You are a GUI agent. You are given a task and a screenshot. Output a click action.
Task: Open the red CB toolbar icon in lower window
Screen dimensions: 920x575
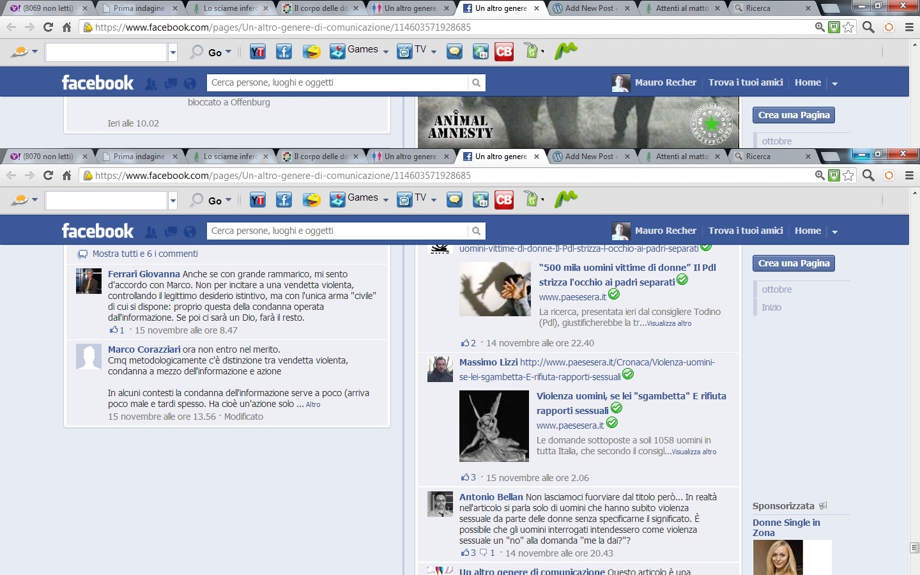pyautogui.click(x=504, y=200)
